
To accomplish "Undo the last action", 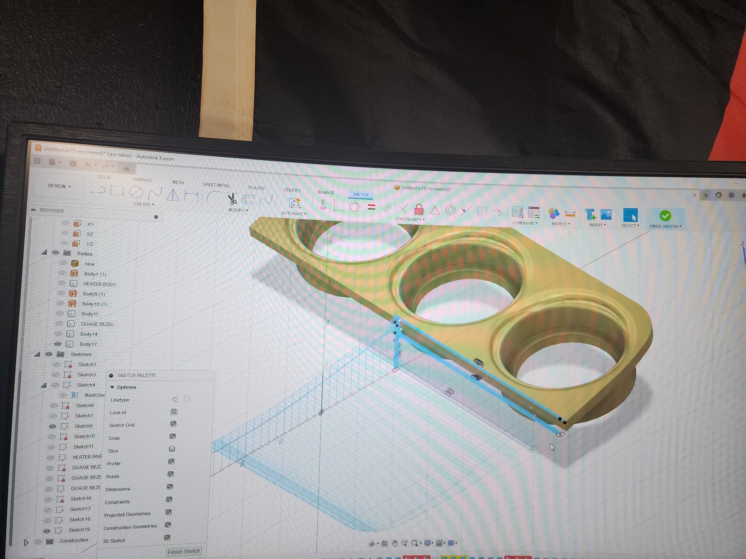I will point(88,164).
